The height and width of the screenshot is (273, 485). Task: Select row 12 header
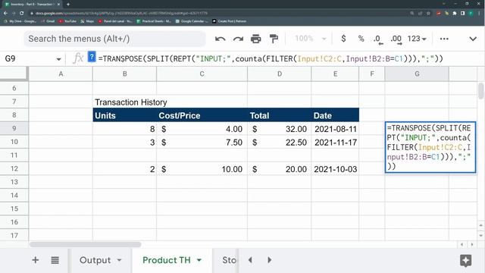pyautogui.click(x=14, y=168)
